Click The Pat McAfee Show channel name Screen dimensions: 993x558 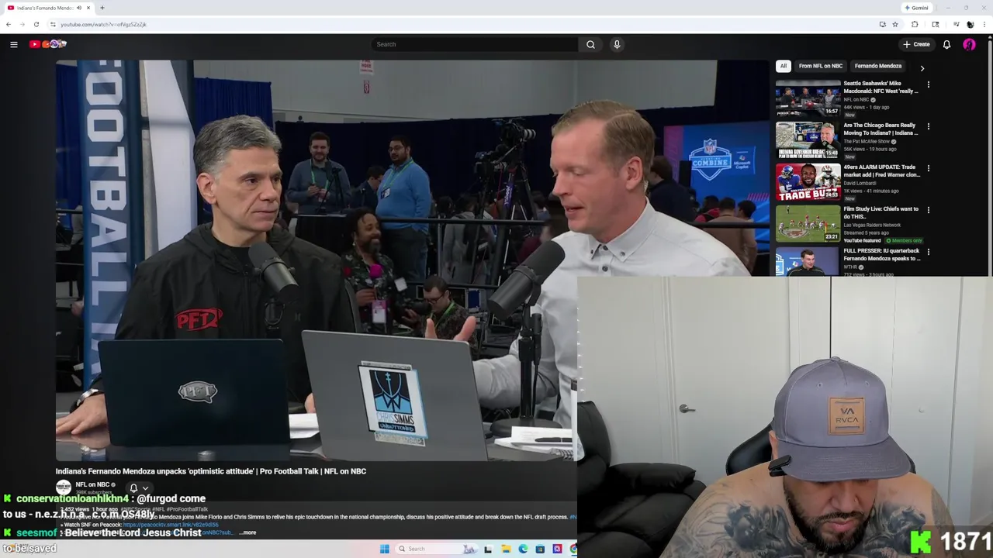(x=866, y=142)
